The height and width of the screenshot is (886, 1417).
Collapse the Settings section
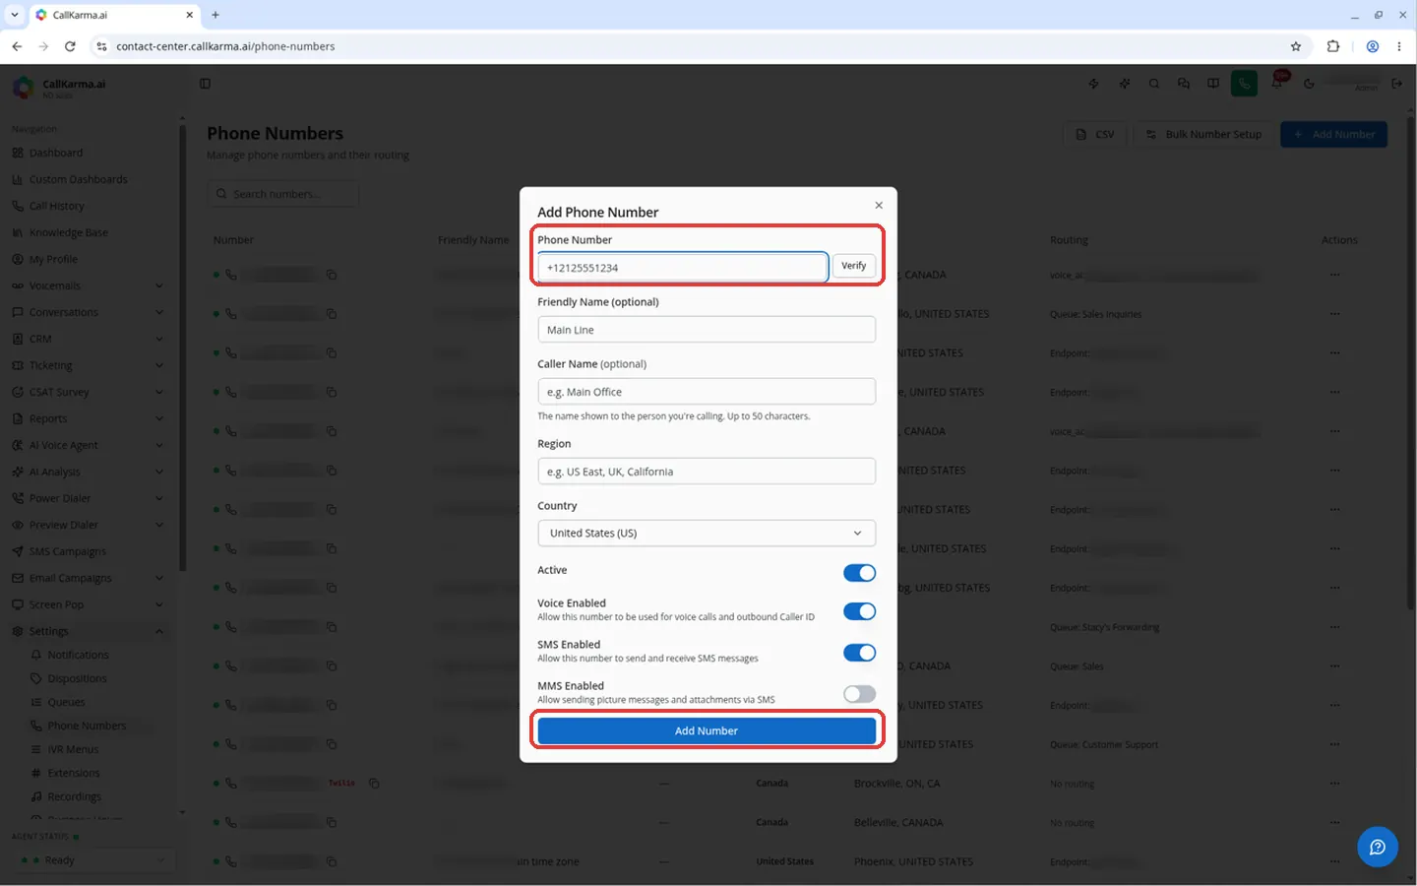pyautogui.click(x=89, y=631)
